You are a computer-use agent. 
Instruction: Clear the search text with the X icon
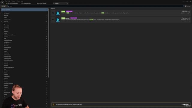pos(8,6)
